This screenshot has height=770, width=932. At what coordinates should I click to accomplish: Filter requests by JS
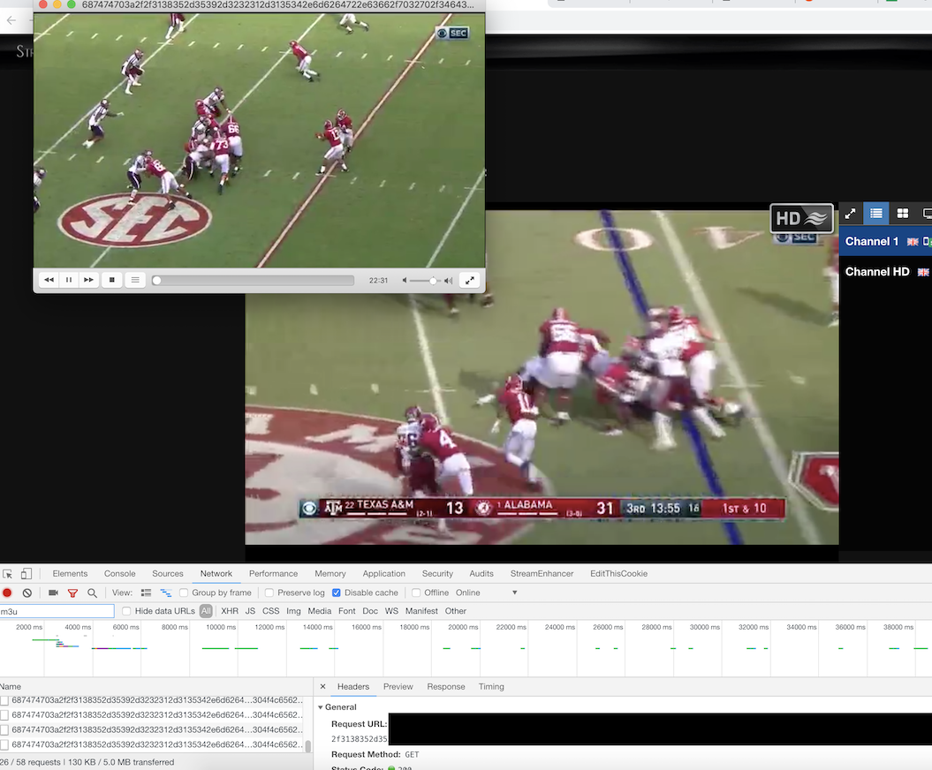click(250, 611)
